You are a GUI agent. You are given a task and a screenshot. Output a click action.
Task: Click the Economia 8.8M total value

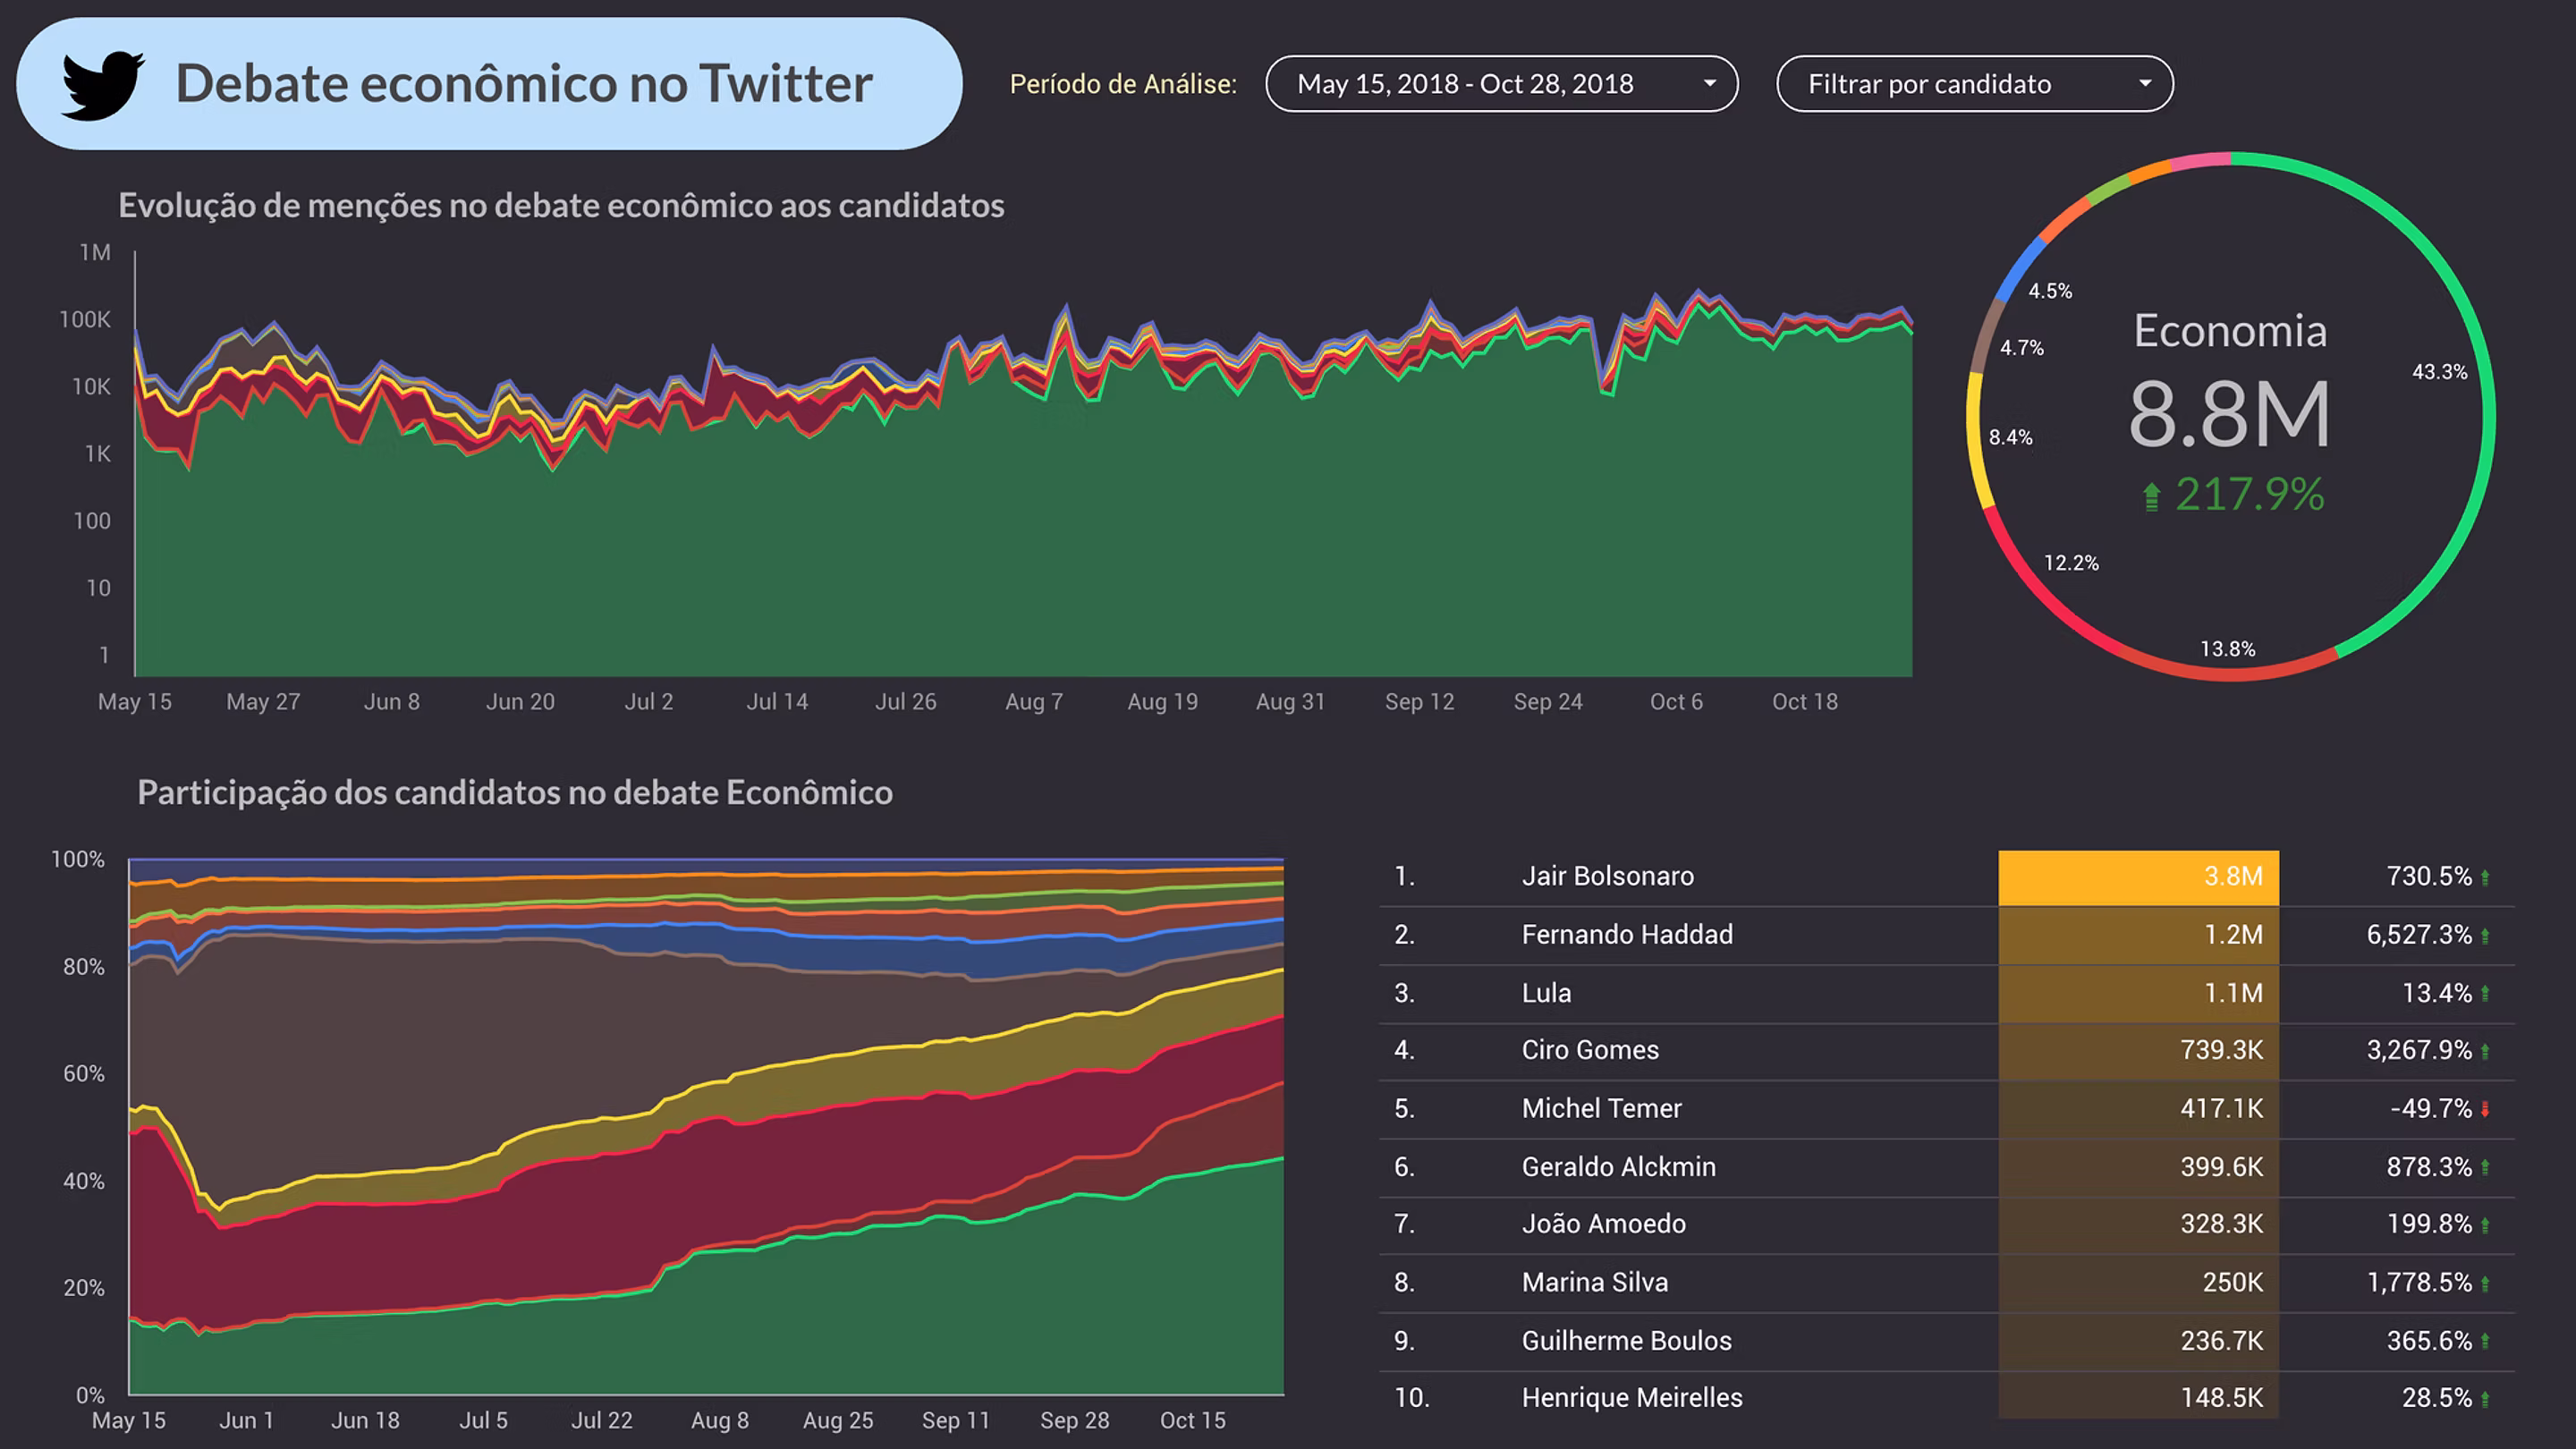pyautogui.click(x=2230, y=413)
